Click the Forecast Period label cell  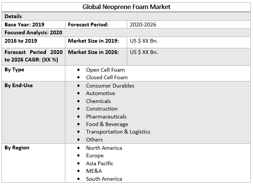[x=88, y=25]
